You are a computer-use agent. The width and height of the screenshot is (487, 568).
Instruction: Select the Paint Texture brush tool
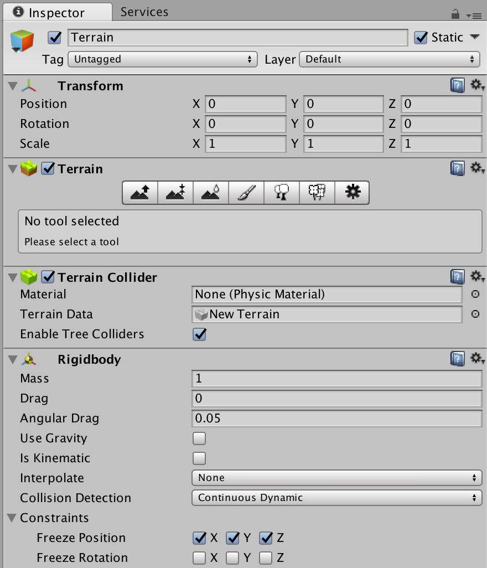click(x=246, y=192)
